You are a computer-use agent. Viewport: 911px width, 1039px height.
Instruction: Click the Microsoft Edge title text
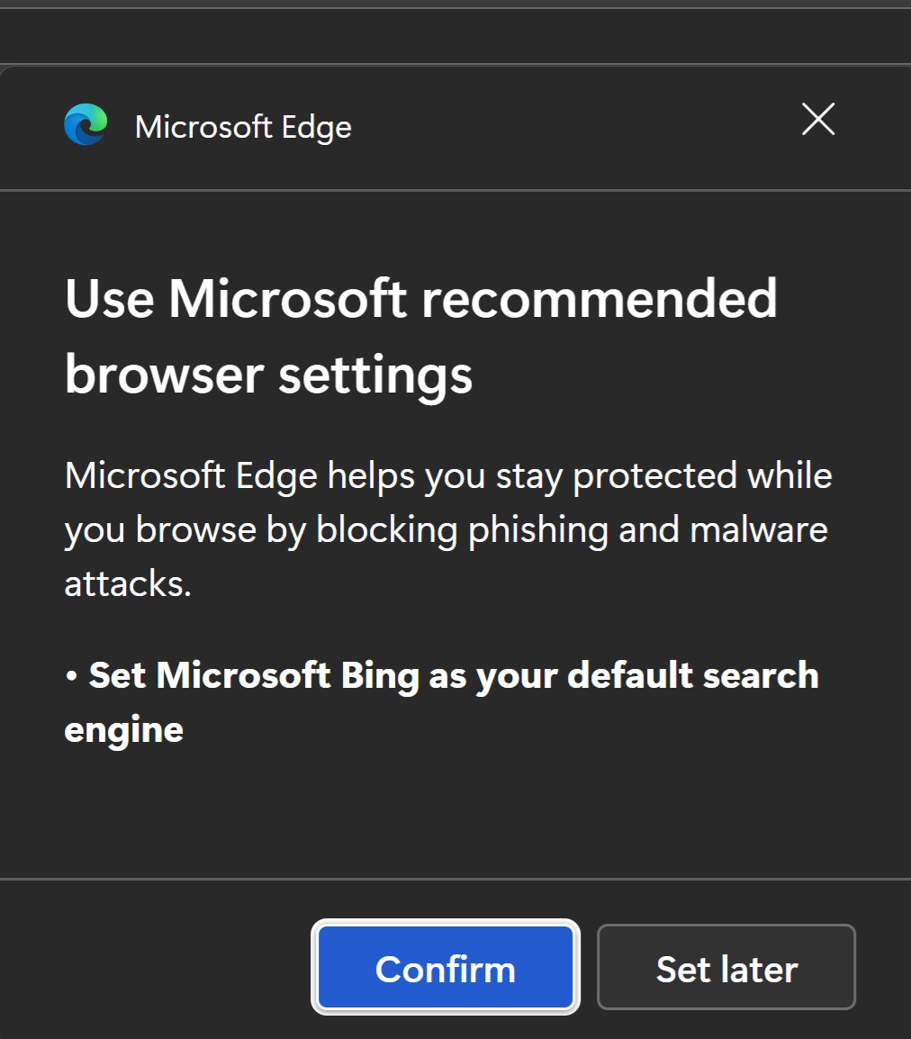click(x=243, y=126)
